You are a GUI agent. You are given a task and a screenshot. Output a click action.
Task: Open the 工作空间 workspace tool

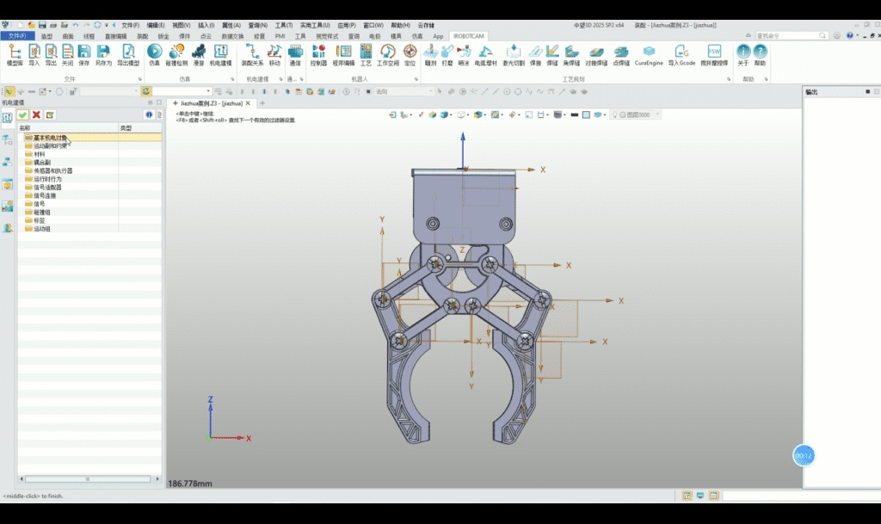click(388, 55)
